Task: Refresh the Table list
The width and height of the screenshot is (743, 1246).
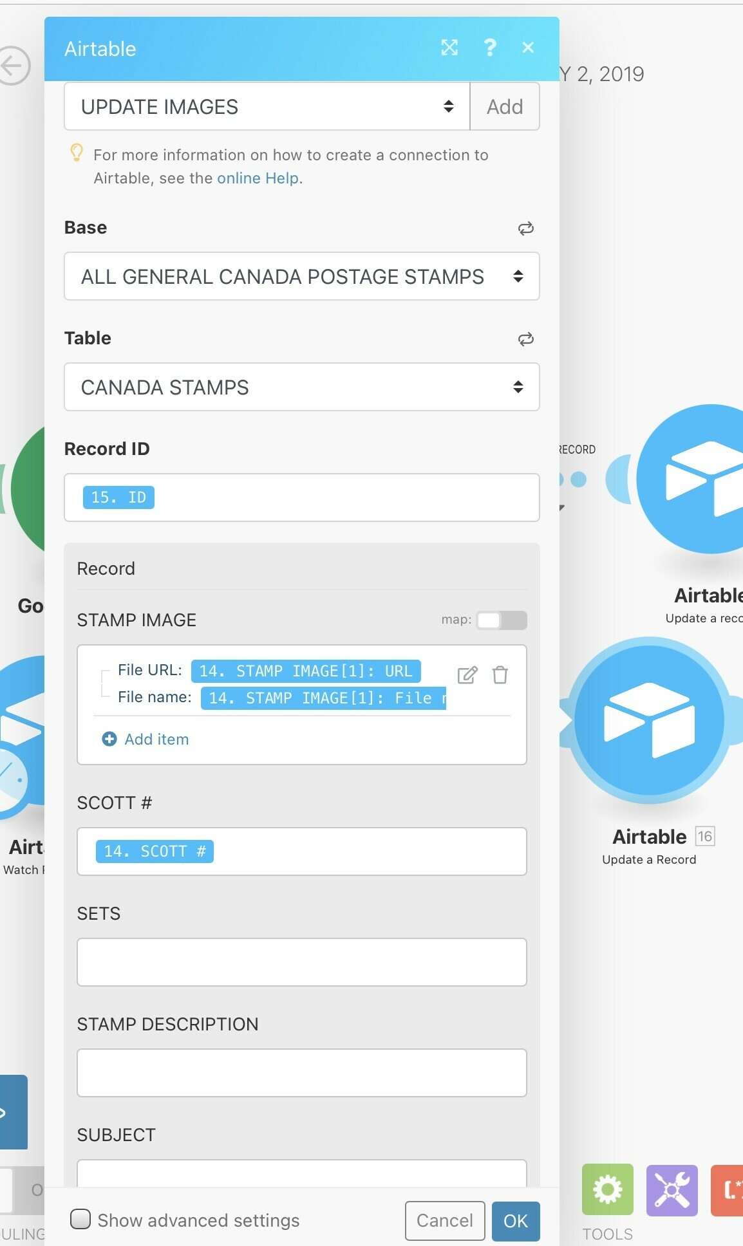Action: pos(526,339)
